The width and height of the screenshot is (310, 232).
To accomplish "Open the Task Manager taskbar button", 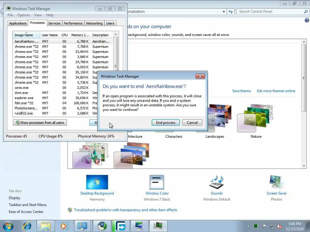I will pyautogui.click(x=158, y=226).
